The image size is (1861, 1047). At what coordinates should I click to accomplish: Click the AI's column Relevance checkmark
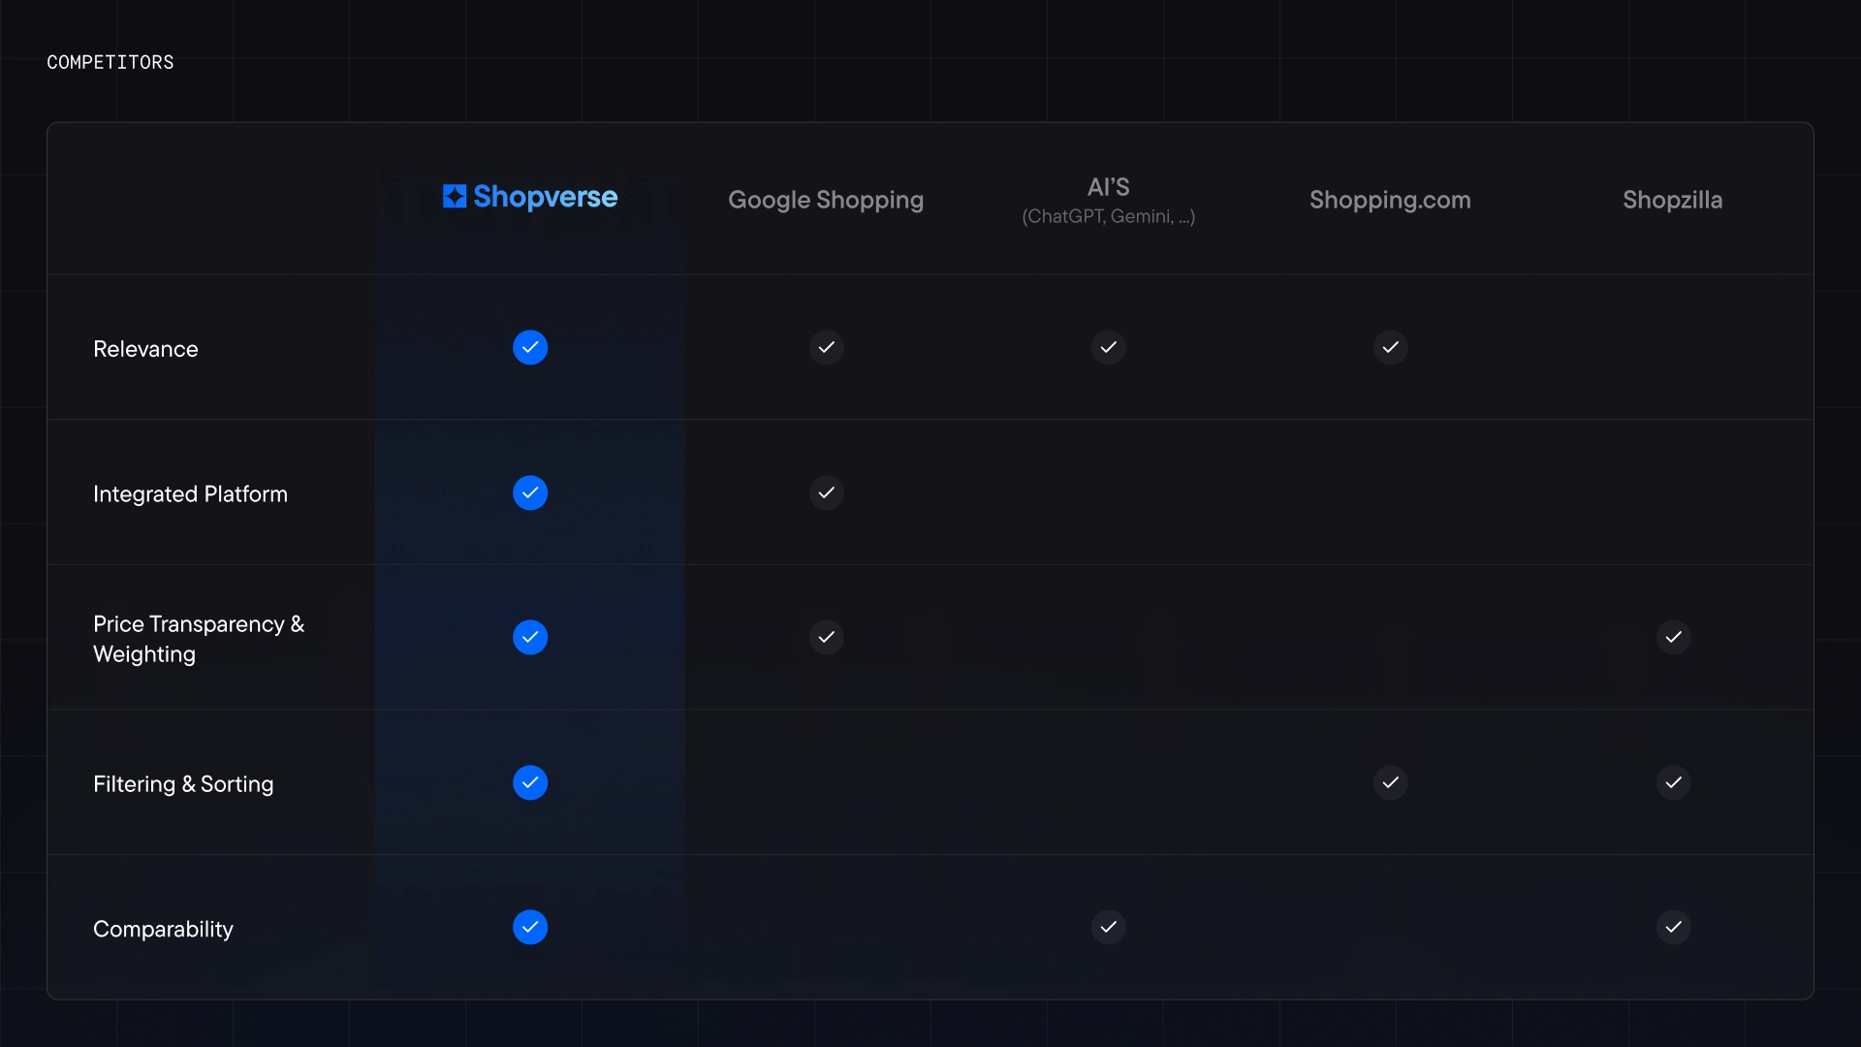1108,347
